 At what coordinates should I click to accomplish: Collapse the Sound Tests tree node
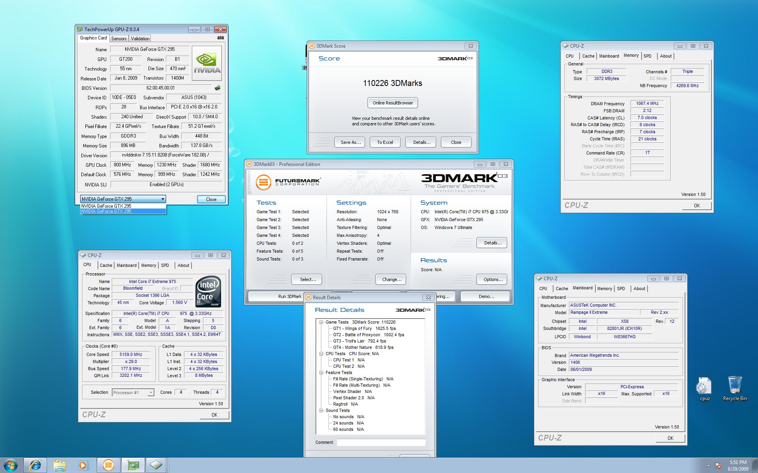[x=322, y=410]
